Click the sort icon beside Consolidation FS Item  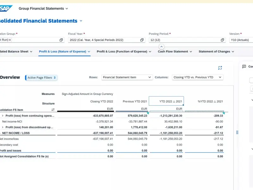[x=53, y=110]
